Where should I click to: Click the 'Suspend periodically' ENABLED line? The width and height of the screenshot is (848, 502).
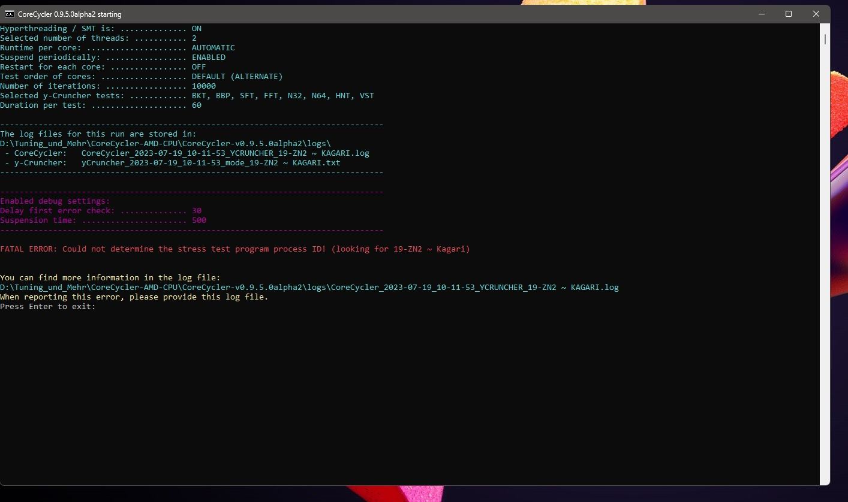[x=113, y=58]
